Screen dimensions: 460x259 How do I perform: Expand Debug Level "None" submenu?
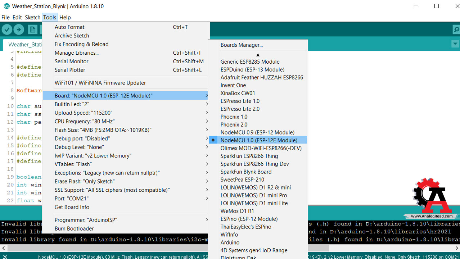(207, 147)
